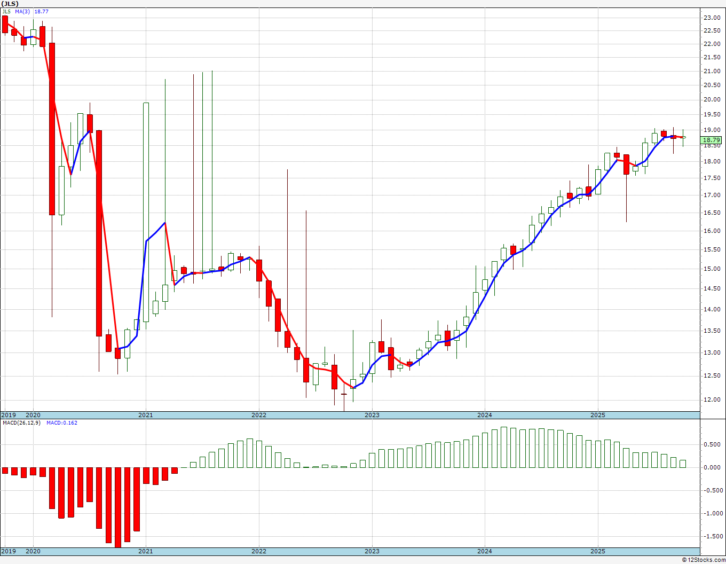Click the 13.00 price axis label
The height and width of the screenshot is (564, 726).
712,352
